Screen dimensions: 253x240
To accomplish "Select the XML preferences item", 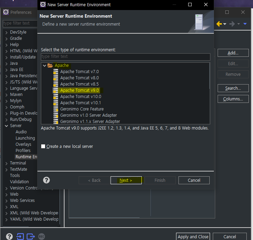I will coord(14,207).
